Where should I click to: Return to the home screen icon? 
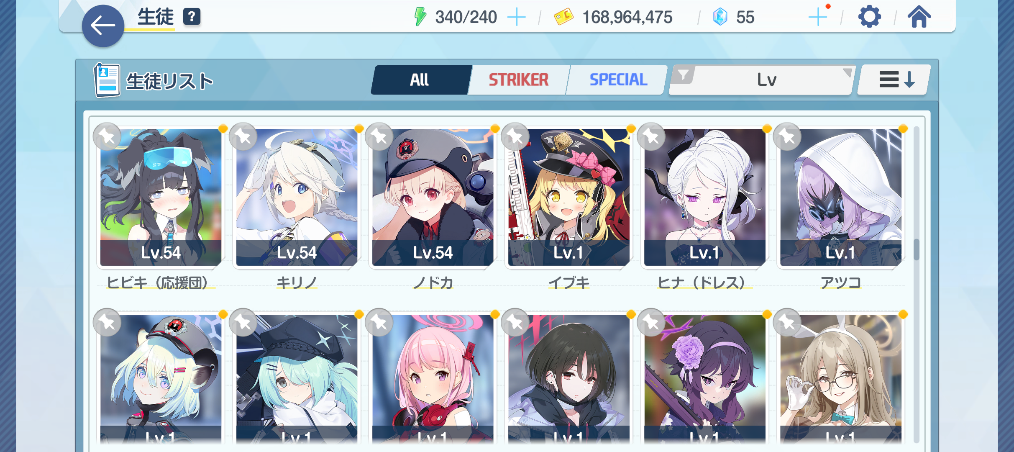point(919,17)
